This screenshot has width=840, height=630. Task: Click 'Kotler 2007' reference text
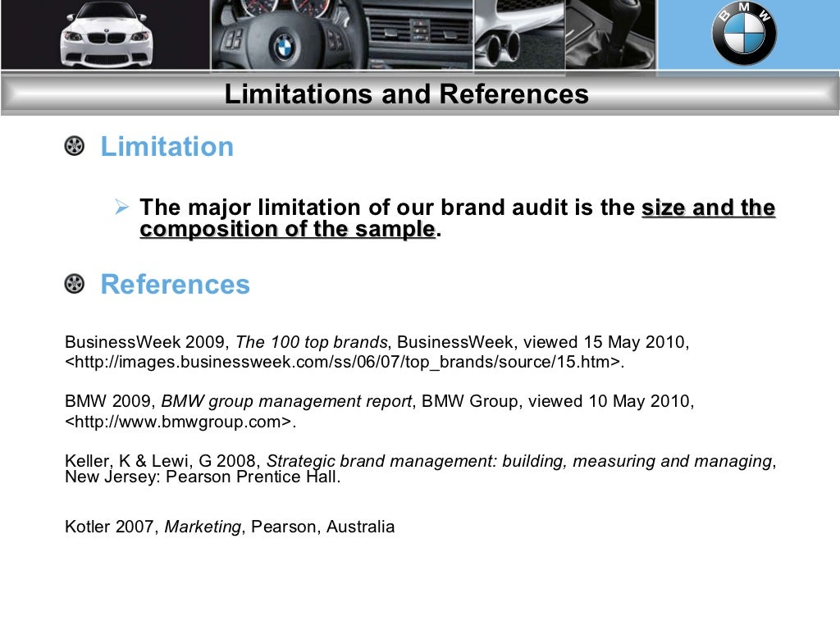pos(109,527)
